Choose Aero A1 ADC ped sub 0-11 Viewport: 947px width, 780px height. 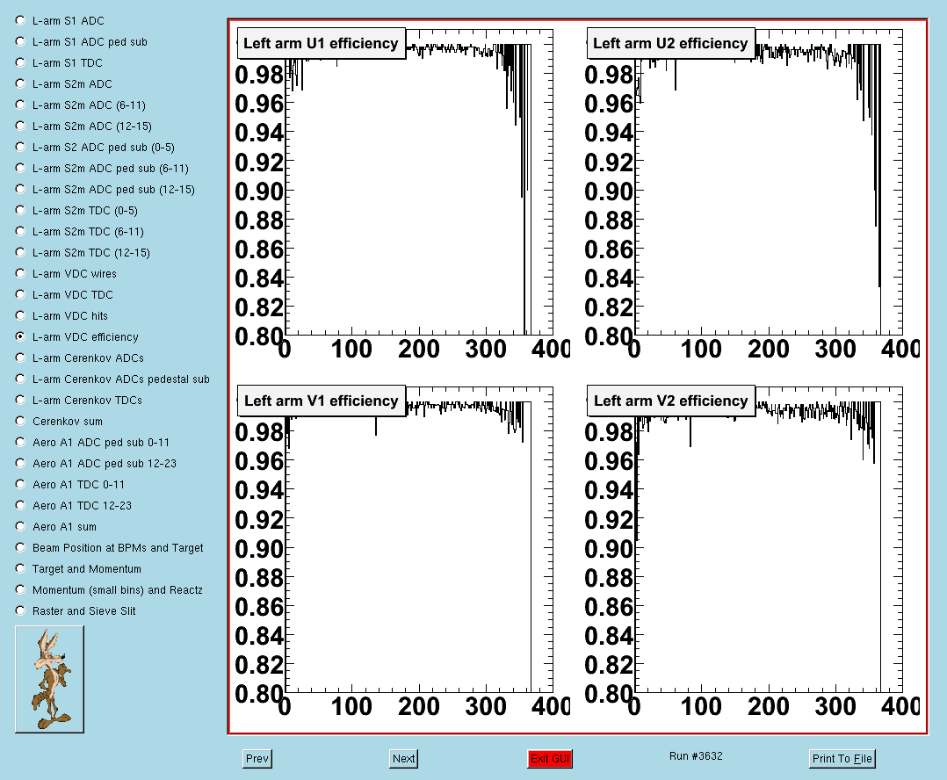[x=20, y=443]
